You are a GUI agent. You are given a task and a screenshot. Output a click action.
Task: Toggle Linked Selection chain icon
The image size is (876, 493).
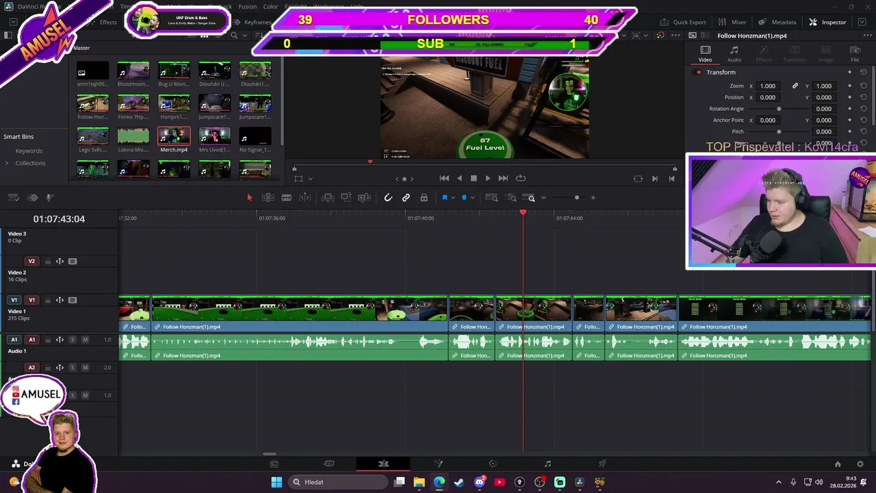coord(406,198)
